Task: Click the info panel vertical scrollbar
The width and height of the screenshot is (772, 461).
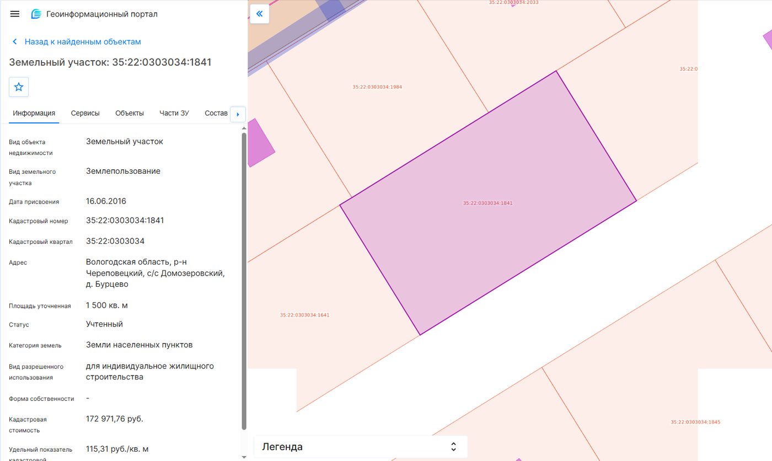Action: [x=244, y=281]
